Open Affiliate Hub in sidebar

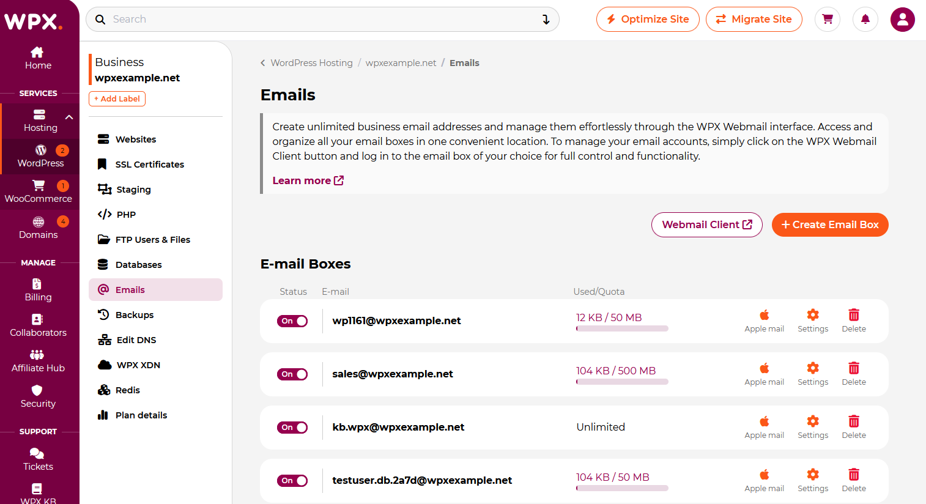pyautogui.click(x=38, y=361)
